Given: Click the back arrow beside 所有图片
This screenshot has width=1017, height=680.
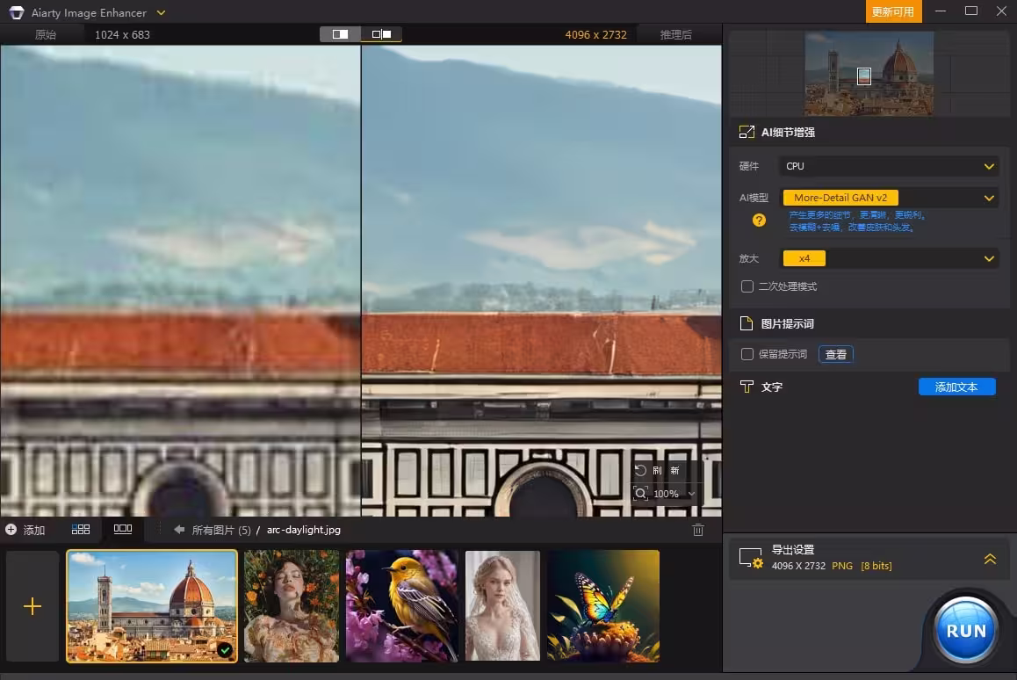Looking at the screenshot, I should pos(179,530).
